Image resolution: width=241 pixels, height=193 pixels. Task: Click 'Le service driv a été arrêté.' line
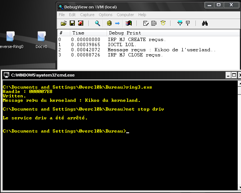pos(45,118)
